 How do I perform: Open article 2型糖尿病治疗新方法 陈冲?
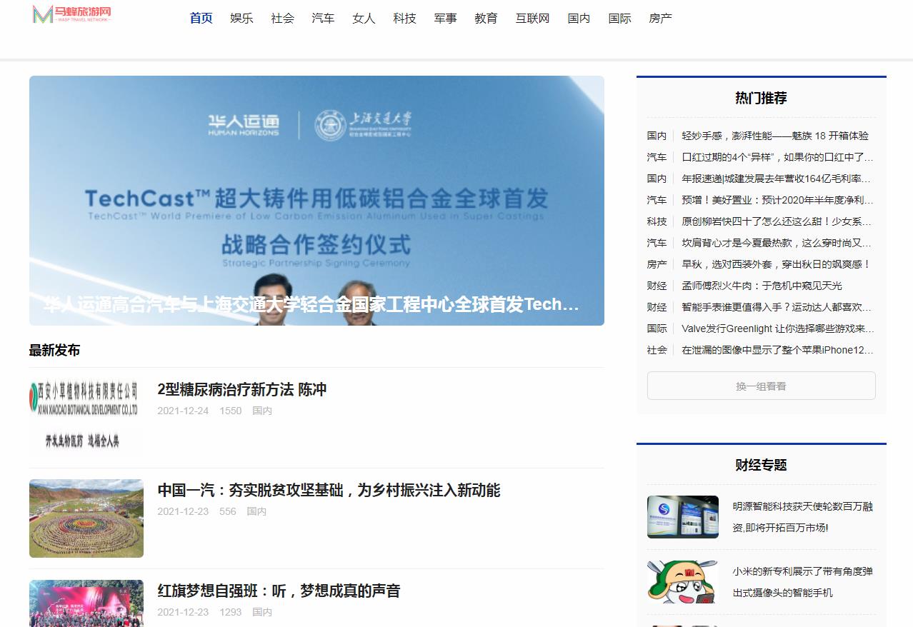[x=241, y=389]
